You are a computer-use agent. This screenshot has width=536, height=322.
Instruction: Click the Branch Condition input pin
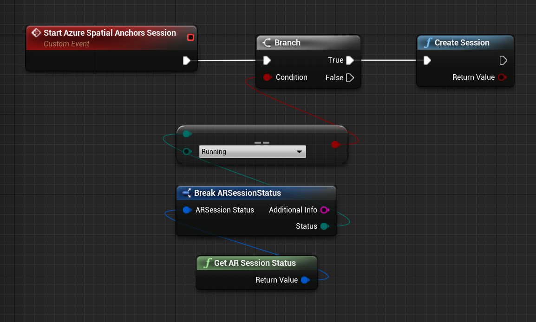[x=267, y=77]
